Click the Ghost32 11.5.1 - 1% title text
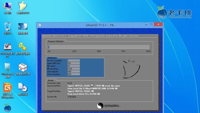The height and width of the screenshot is (113, 200). tap(100, 25)
